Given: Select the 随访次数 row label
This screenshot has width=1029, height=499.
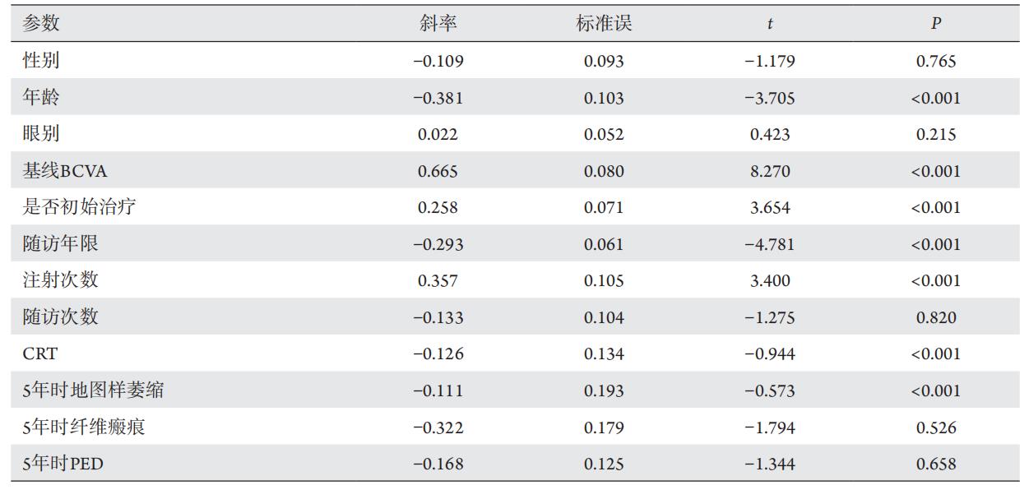Looking at the screenshot, I should (61, 317).
